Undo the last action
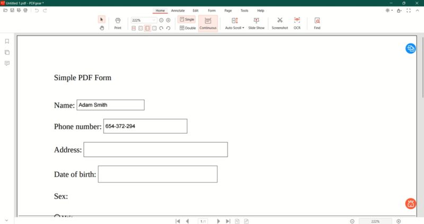Screen dimensions: 424x224 pyautogui.click(x=37, y=10)
